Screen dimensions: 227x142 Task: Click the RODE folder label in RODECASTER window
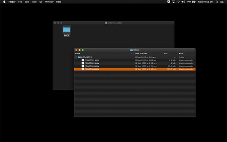pyautogui.click(x=67, y=36)
